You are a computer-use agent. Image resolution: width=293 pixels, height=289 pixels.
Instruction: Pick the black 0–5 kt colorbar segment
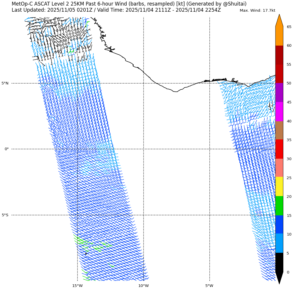pyautogui.click(x=279, y=262)
